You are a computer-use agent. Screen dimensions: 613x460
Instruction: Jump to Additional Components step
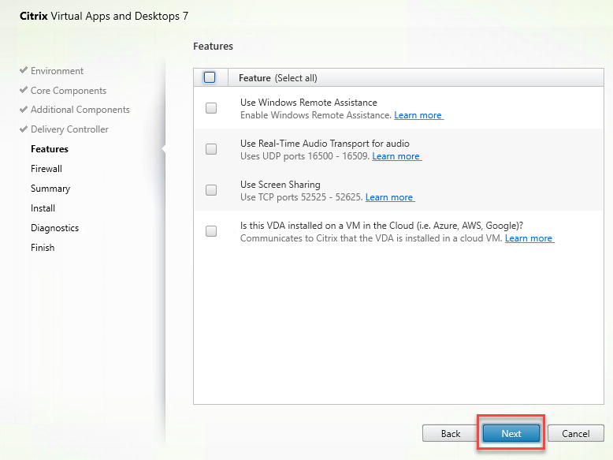[80, 110]
